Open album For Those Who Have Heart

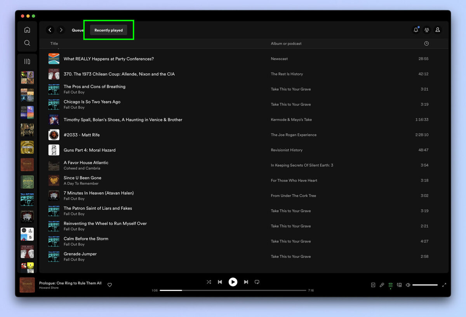[294, 180]
